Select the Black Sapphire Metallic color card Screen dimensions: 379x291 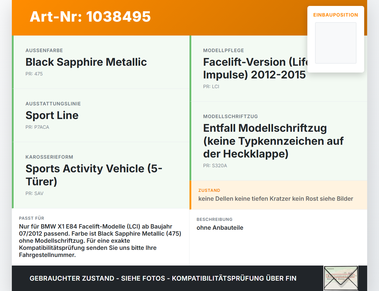(x=101, y=62)
